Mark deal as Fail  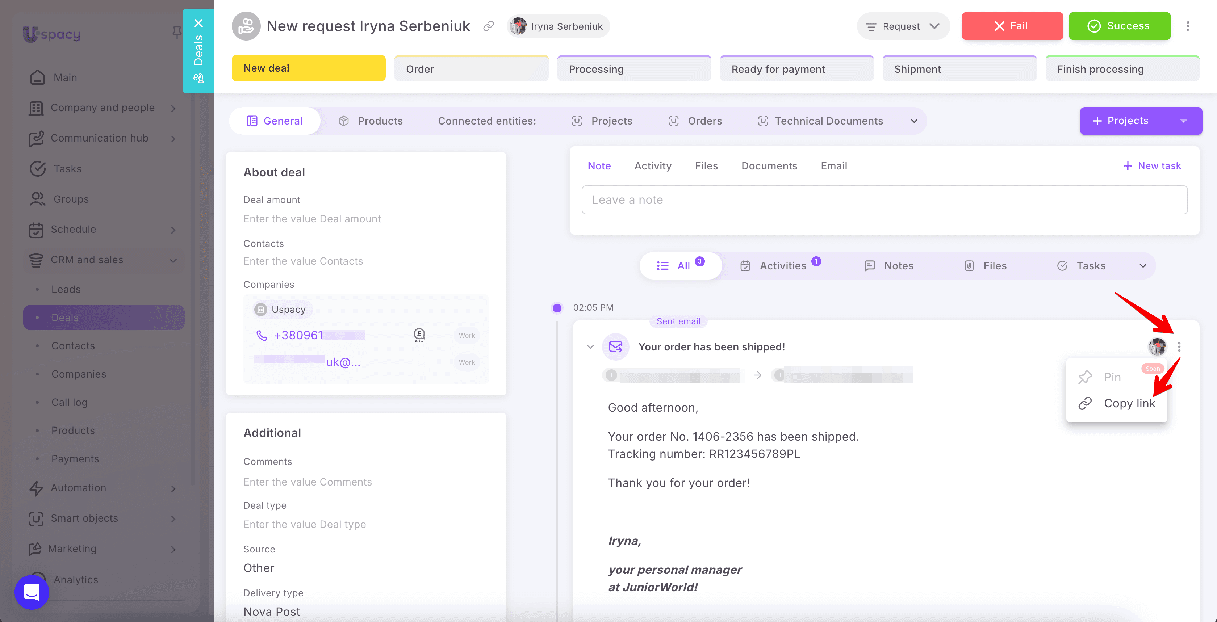point(1012,26)
